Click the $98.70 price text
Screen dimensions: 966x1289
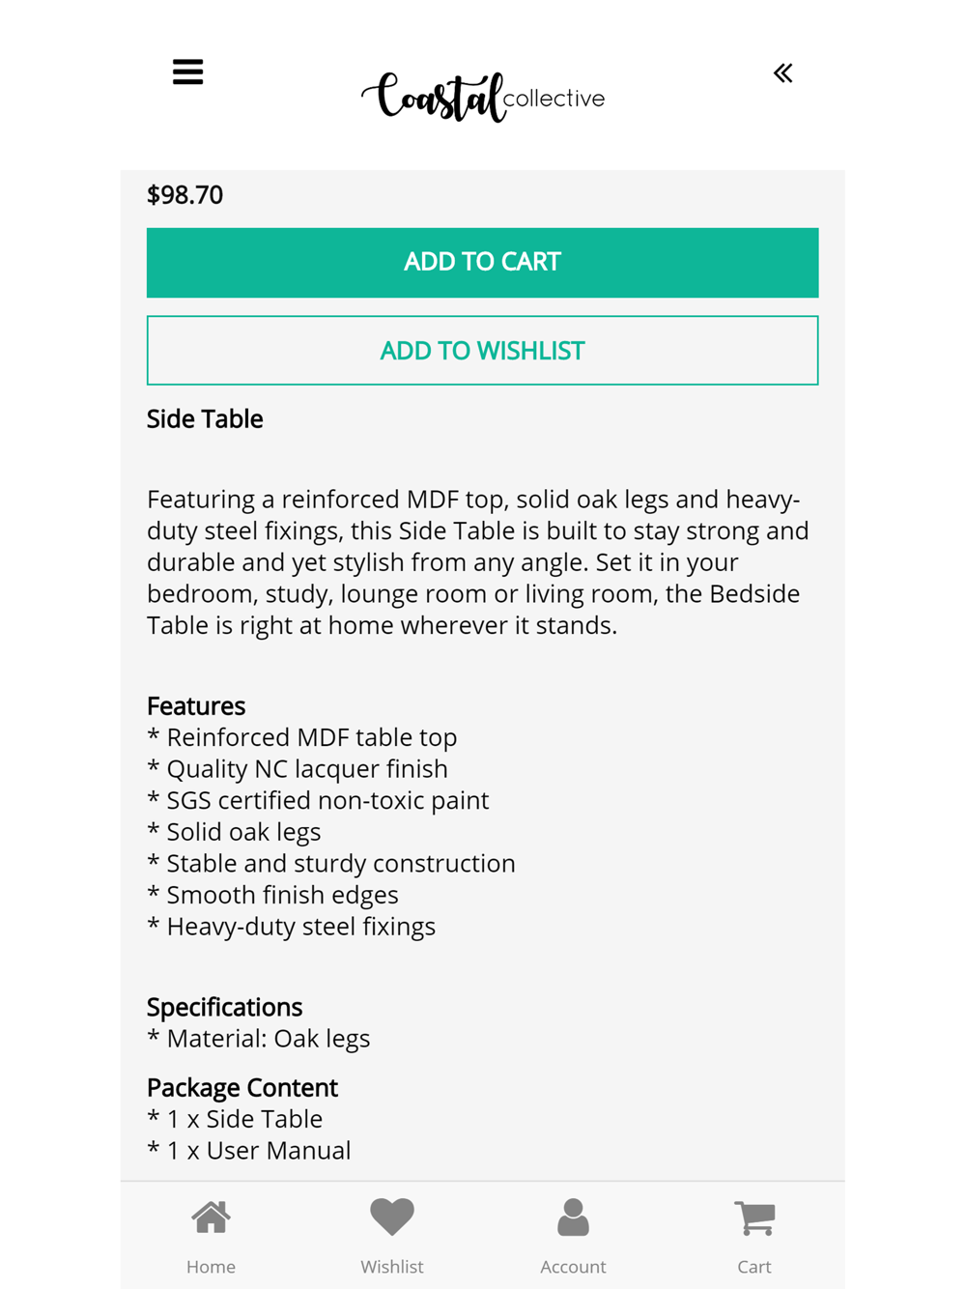coord(185,195)
